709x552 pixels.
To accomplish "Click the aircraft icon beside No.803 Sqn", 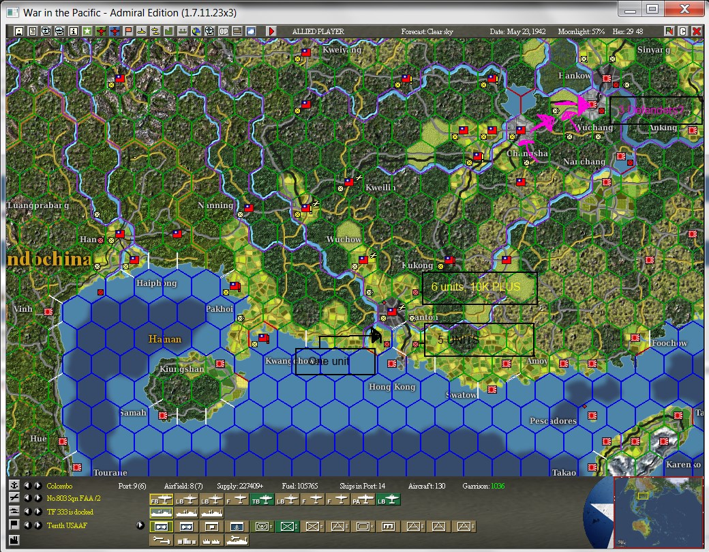I will coord(14,498).
